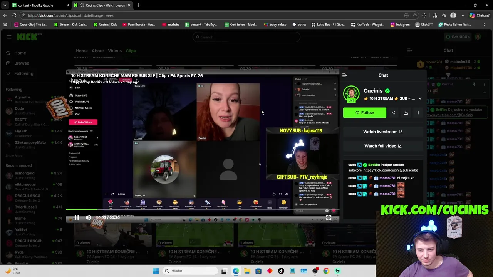The width and height of the screenshot is (493, 277).
Task: Open Watch livestream link
Action: coord(383,132)
